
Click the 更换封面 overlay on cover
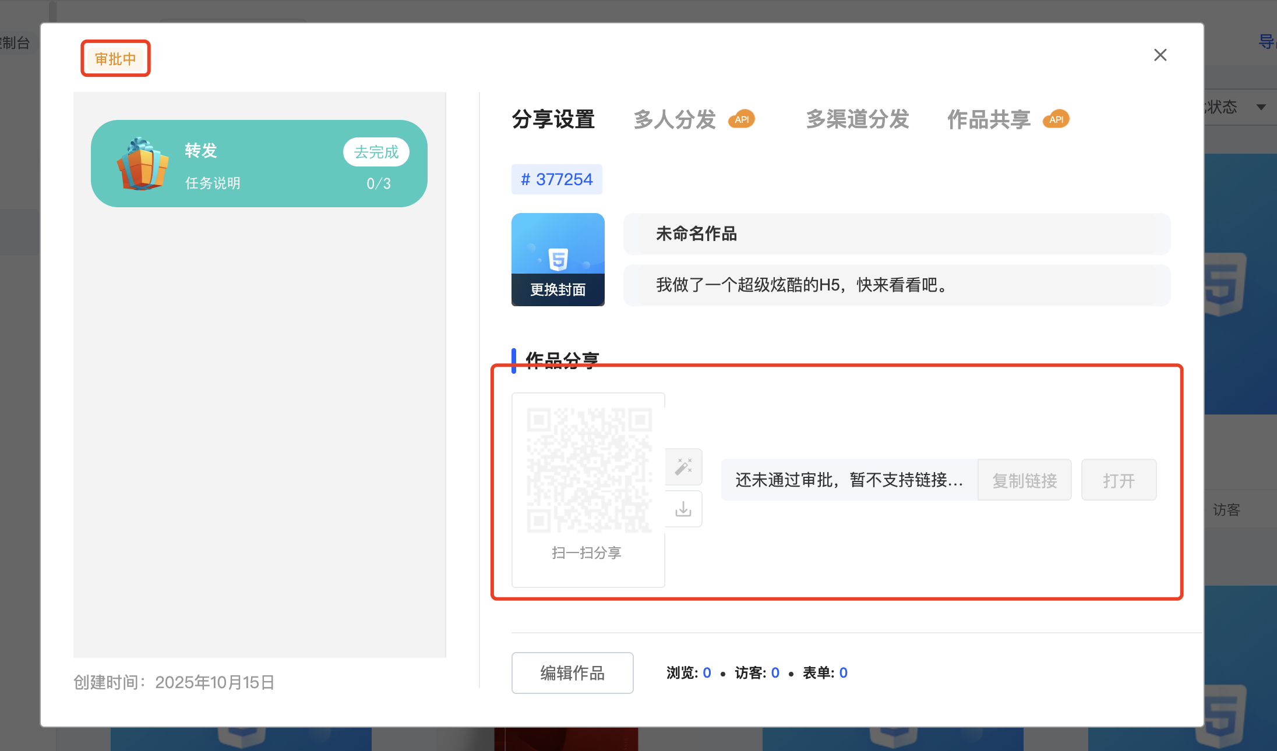[558, 289]
